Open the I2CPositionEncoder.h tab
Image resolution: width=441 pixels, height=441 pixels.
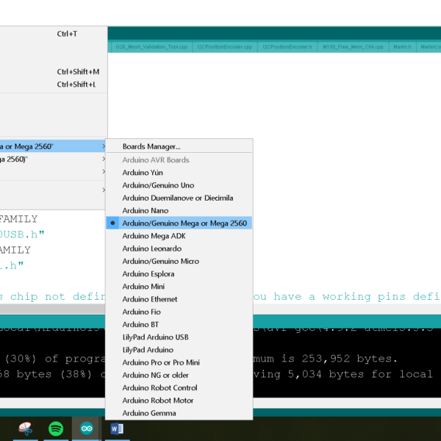(287, 47)
